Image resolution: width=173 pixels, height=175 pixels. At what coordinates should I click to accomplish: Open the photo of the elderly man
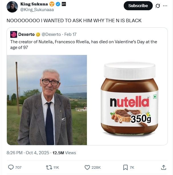coord(47,100)
